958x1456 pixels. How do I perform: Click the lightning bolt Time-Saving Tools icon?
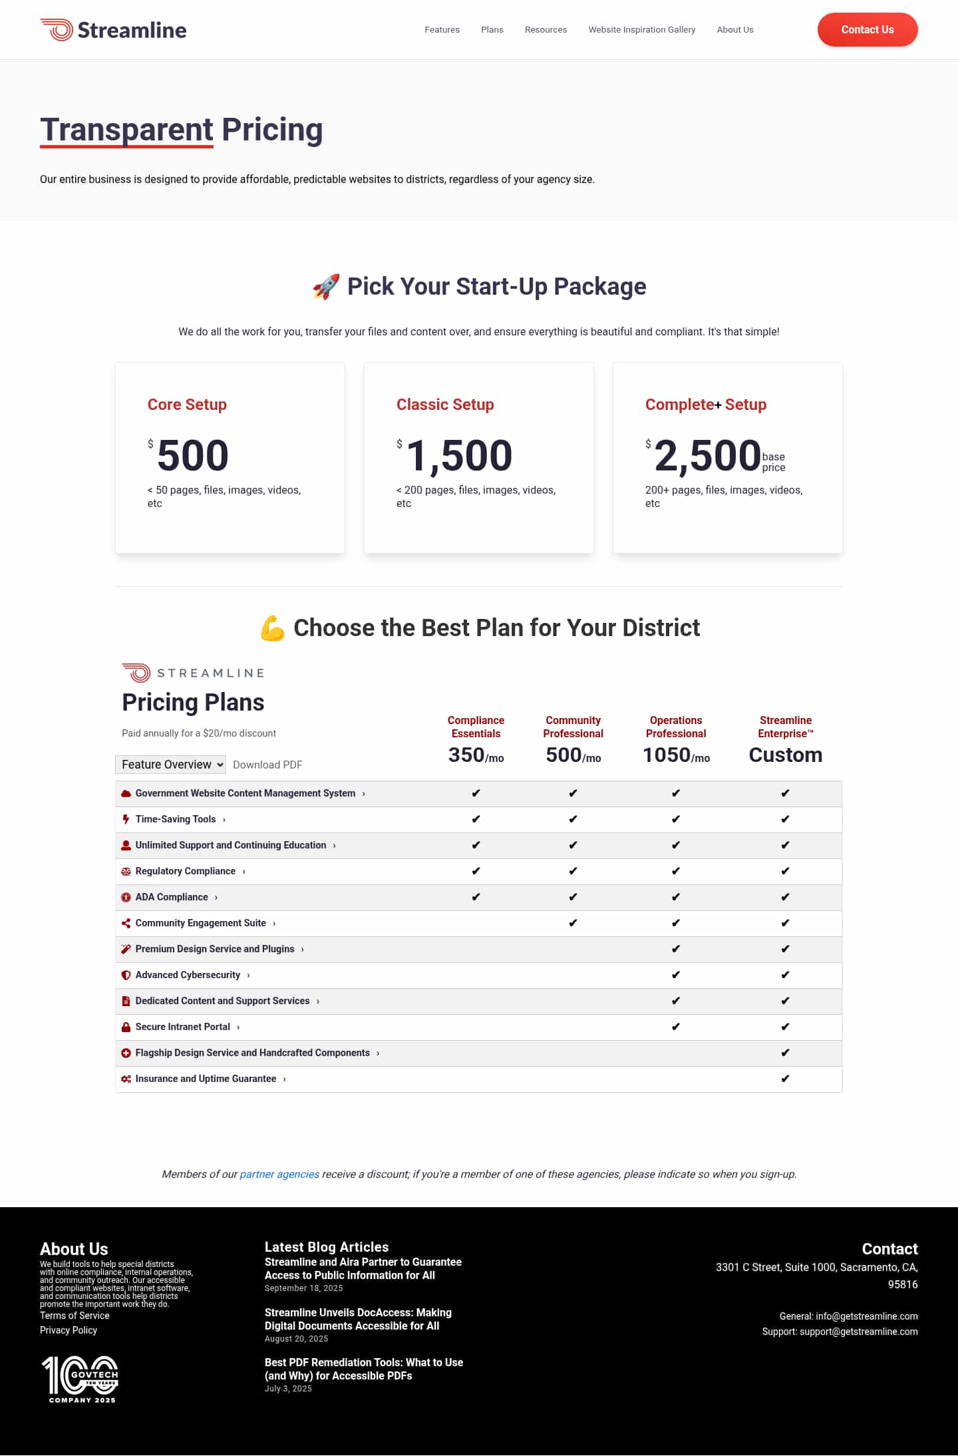pos(126,820)
